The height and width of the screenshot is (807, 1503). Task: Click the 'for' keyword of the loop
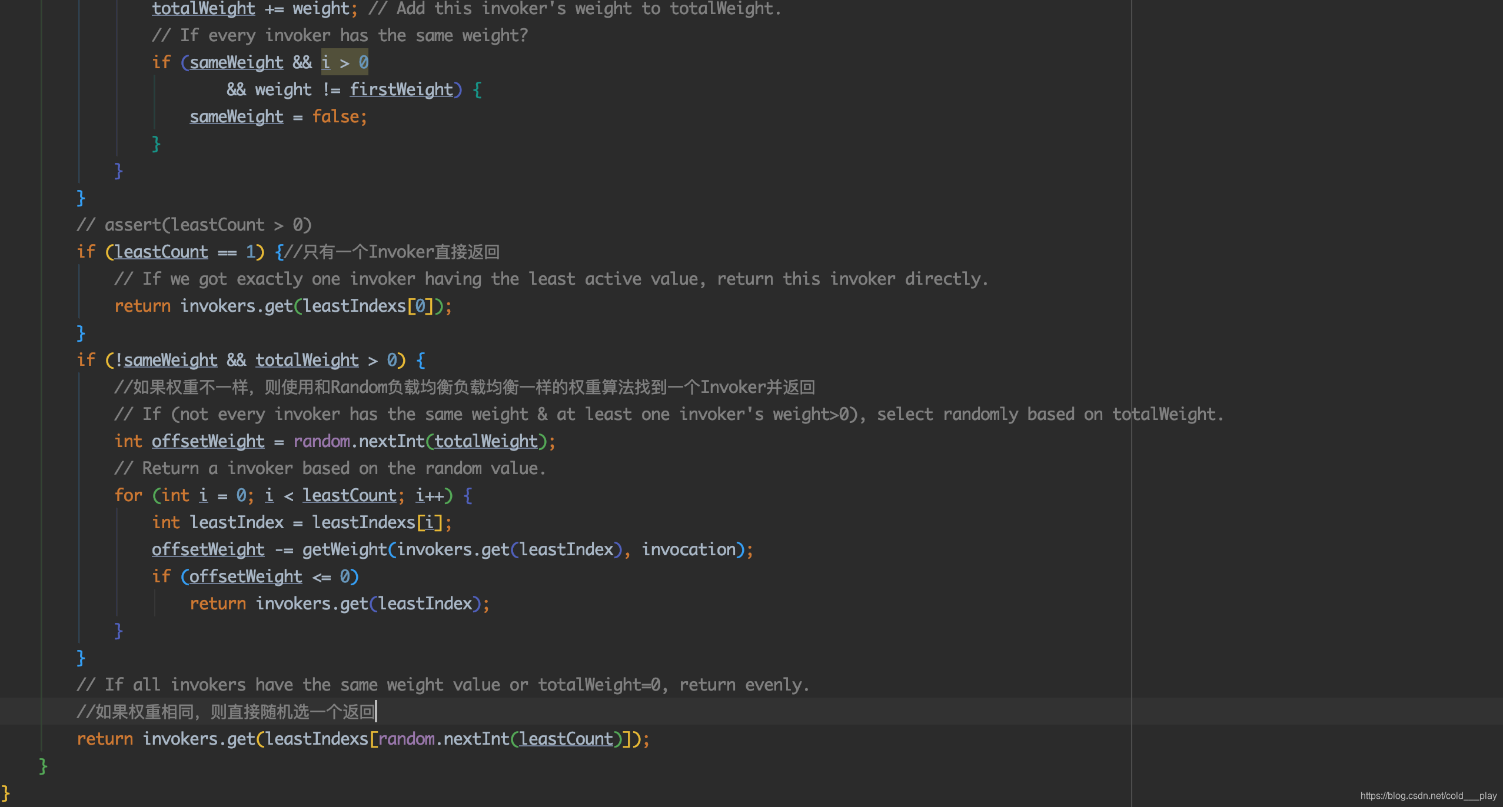pos(128,495)
